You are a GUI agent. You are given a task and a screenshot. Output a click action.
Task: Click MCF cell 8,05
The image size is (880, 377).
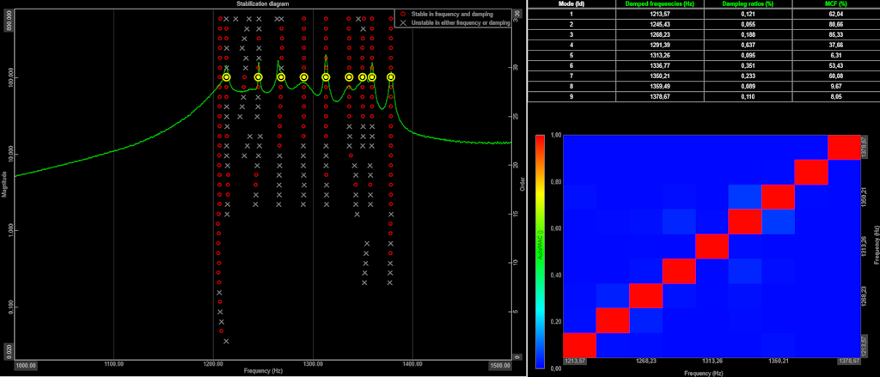pos(835,97)
